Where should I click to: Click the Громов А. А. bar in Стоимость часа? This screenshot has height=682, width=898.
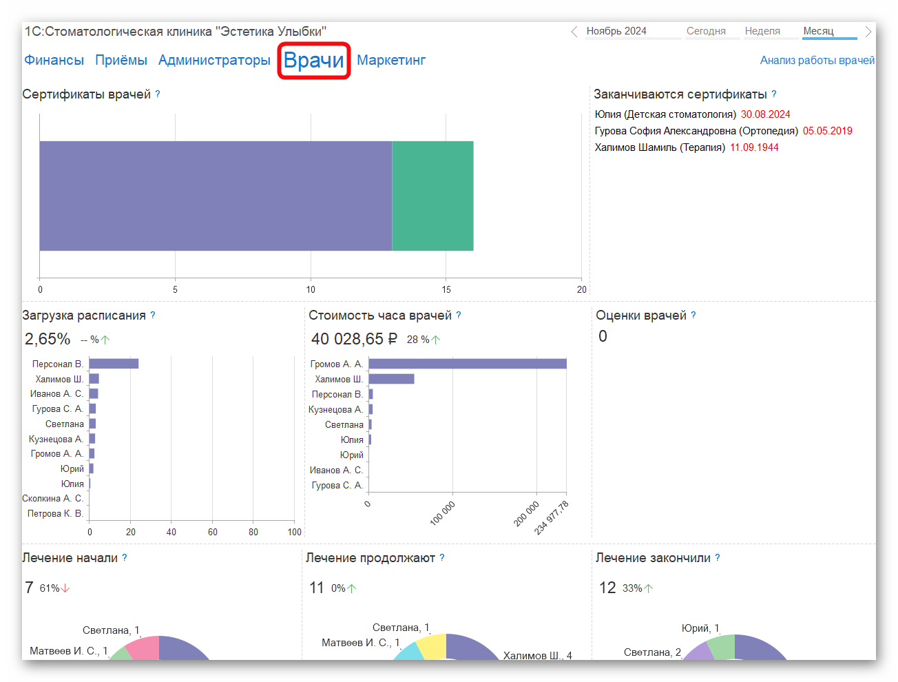(468, 364)
